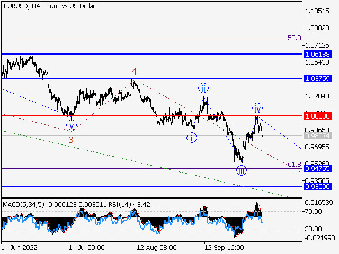Click the 1.05430 price axis value

tap(317, 62)
